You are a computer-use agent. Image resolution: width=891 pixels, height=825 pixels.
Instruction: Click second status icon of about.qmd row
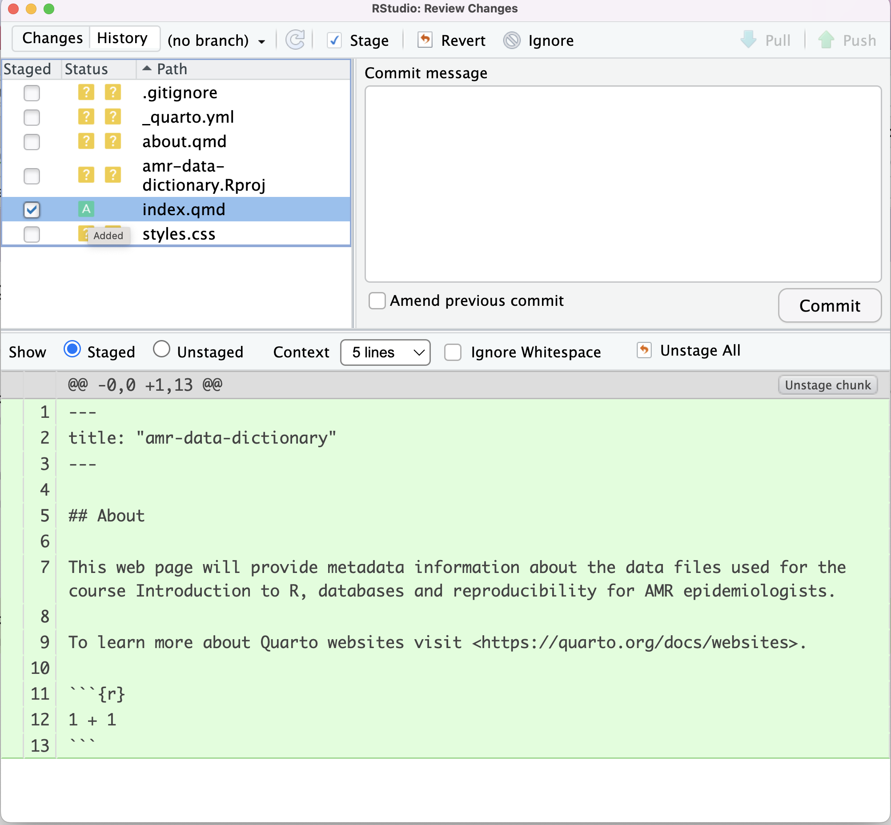(113, 141)
